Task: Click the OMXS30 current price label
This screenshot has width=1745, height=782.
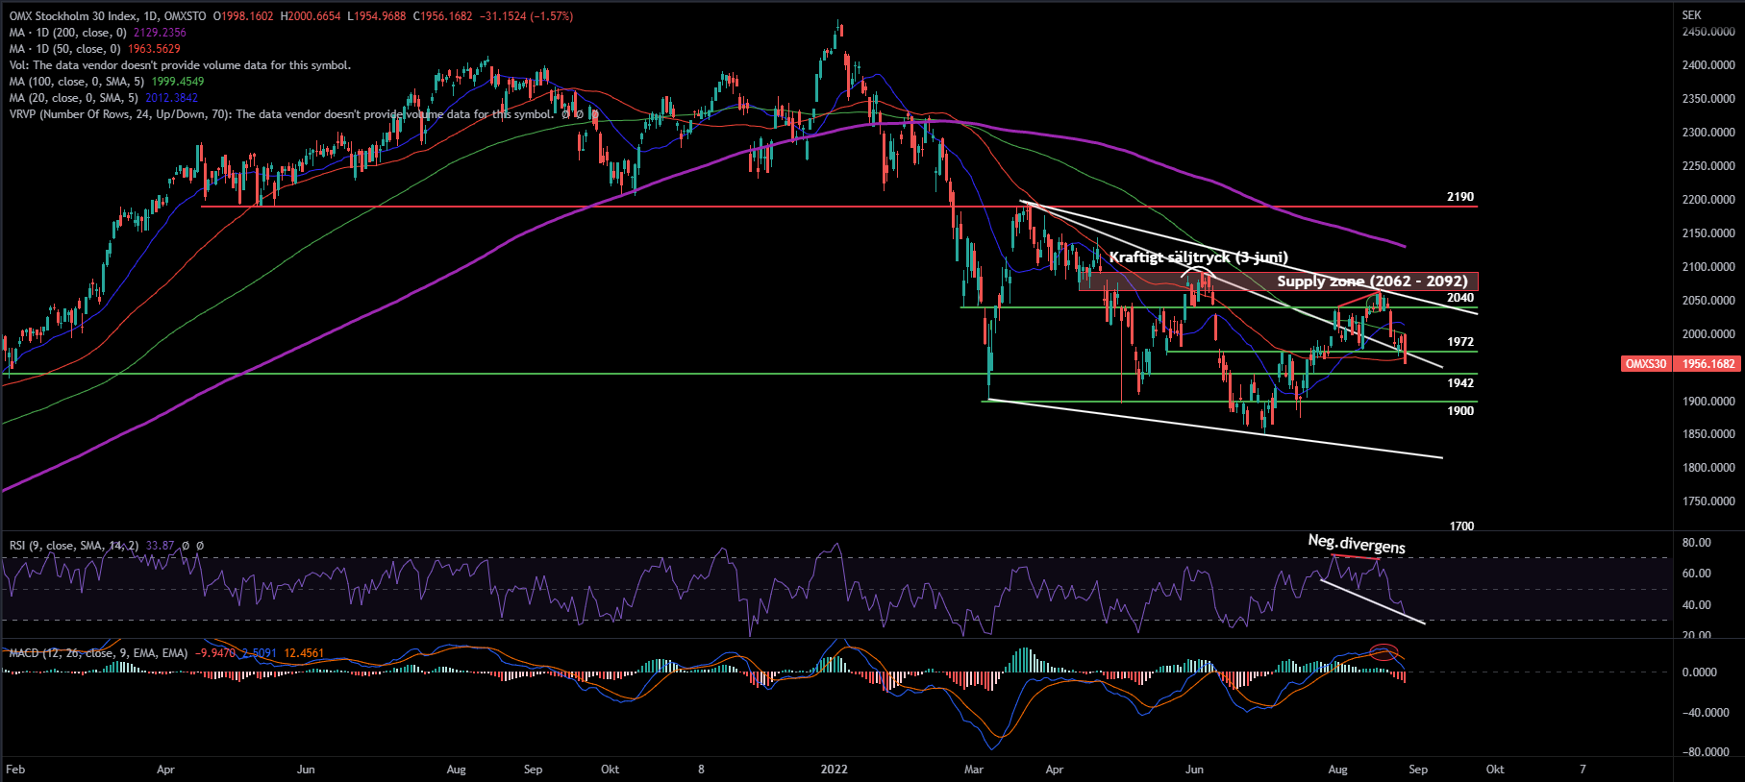Action: (1645, 364)
